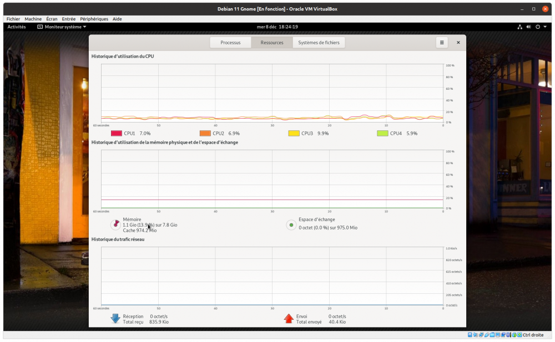Change the CPU1 red color swatch
The height and width of the screenshot is (342, 555).
coord(116,134)
